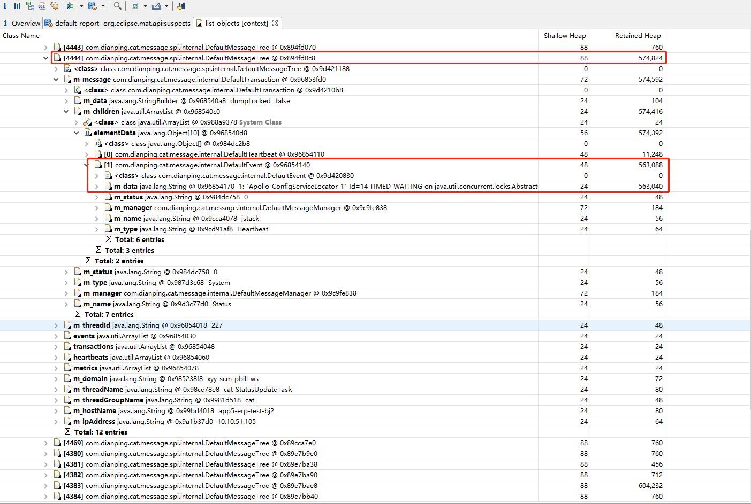Click the query browser database icon
The height and width of the screenshot is (504, 751).
pos(92,6)
